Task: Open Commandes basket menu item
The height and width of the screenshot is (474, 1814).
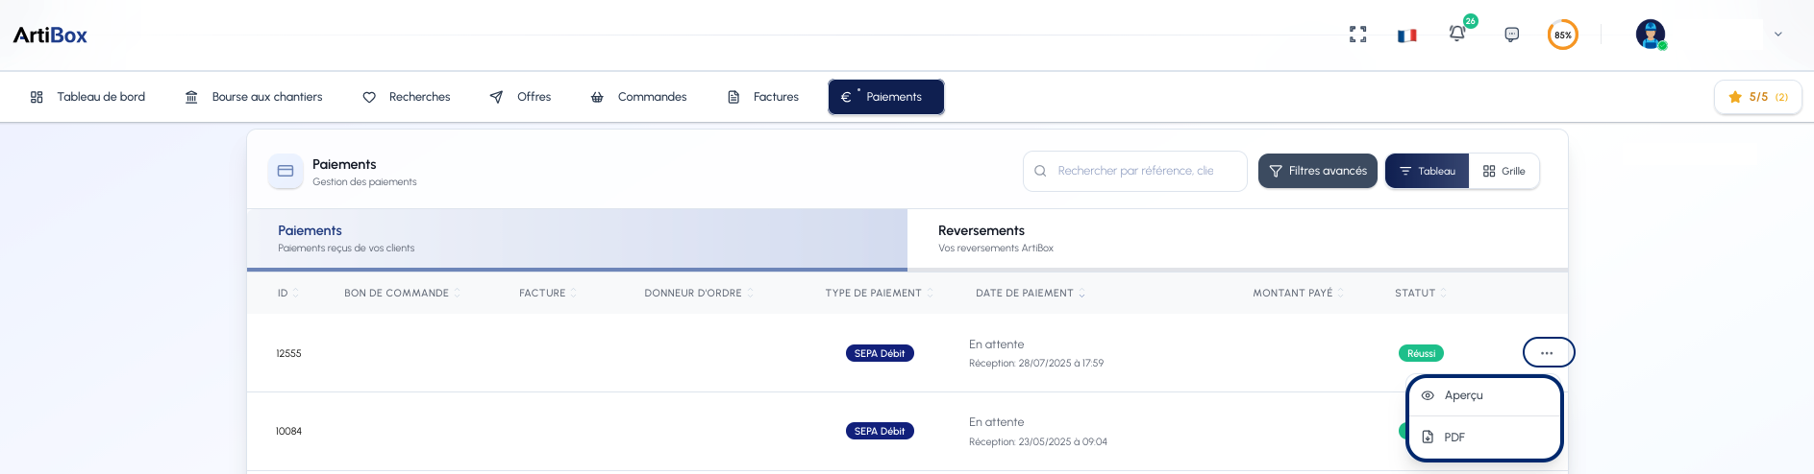Action: click(638, 97)
